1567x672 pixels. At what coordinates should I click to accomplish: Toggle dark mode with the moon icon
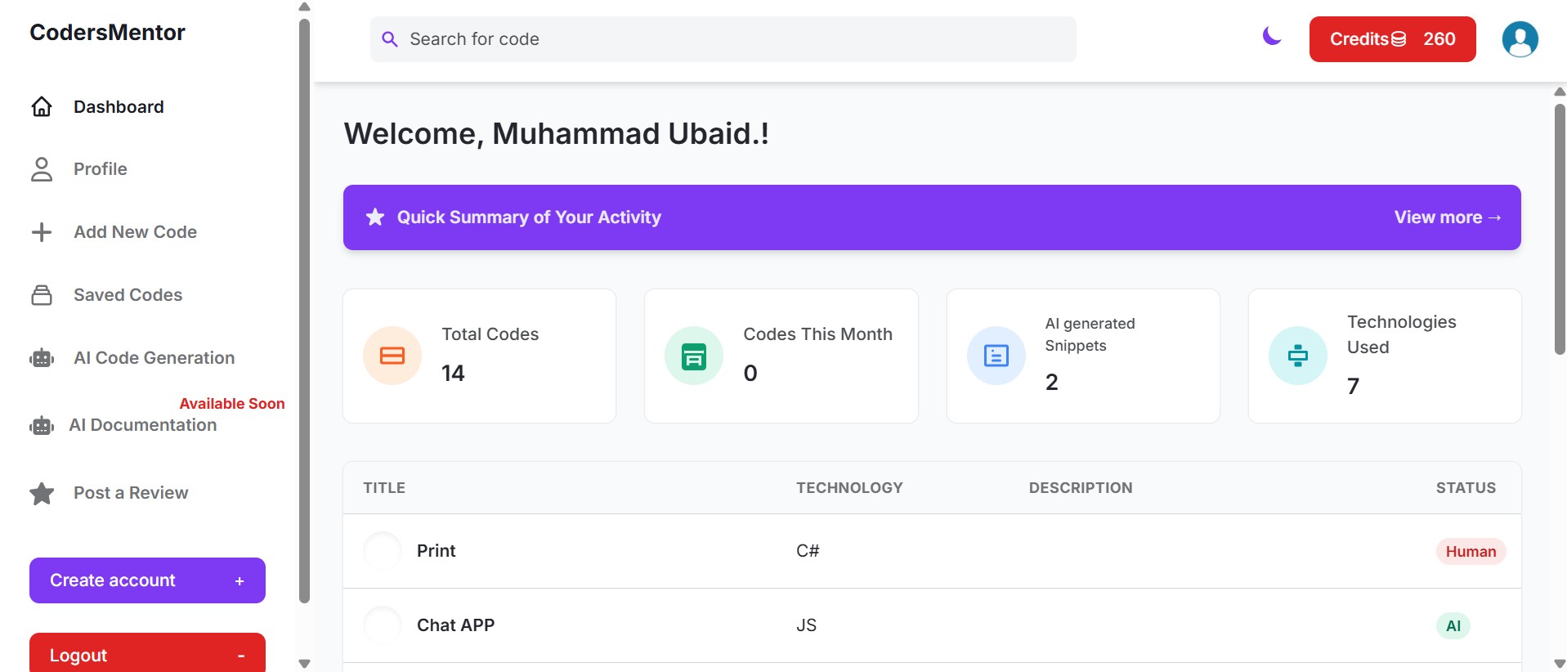1271,36
